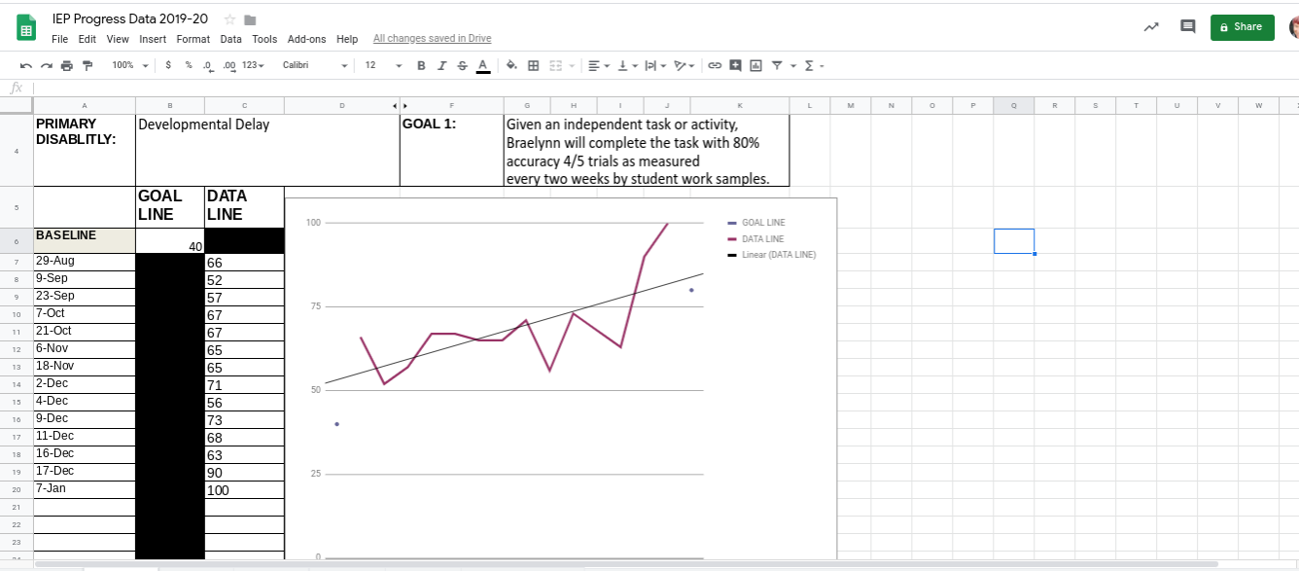
Task: Click the data cell with value 90
Action: (x=244, y=473)
